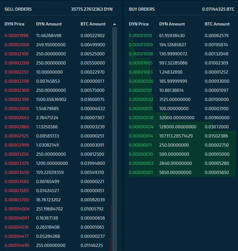Screen dimensions: 238x251
Task: Click BTC amount 0.03994800
Action: pyautogui.click(x=93, y=163)
